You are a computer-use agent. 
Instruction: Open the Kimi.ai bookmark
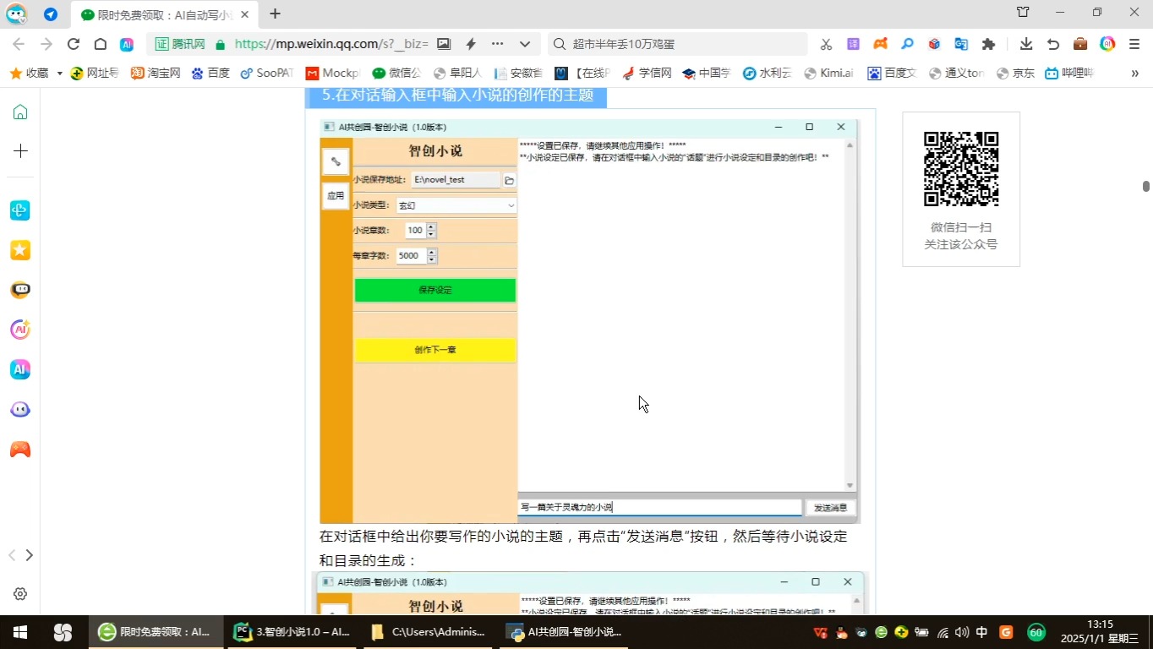828,74
